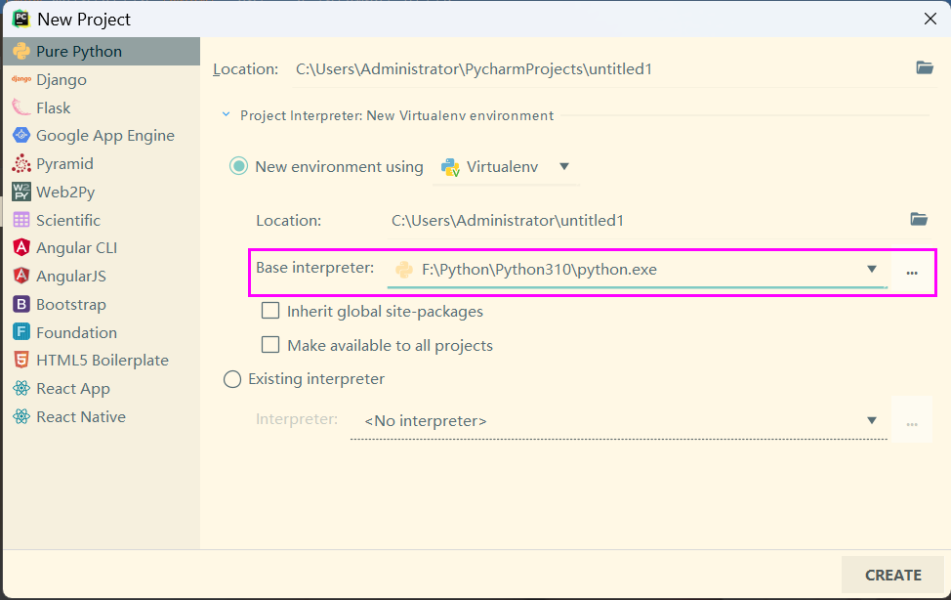Click the Google App Engine icon

tap(21, 135)
